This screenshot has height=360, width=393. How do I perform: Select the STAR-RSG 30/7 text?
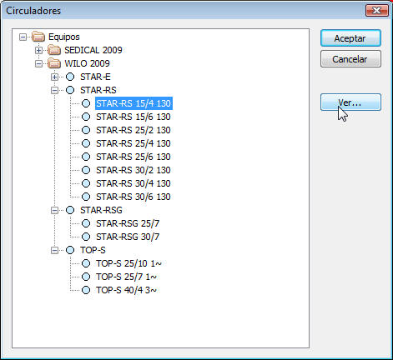(x=128, y=237)
